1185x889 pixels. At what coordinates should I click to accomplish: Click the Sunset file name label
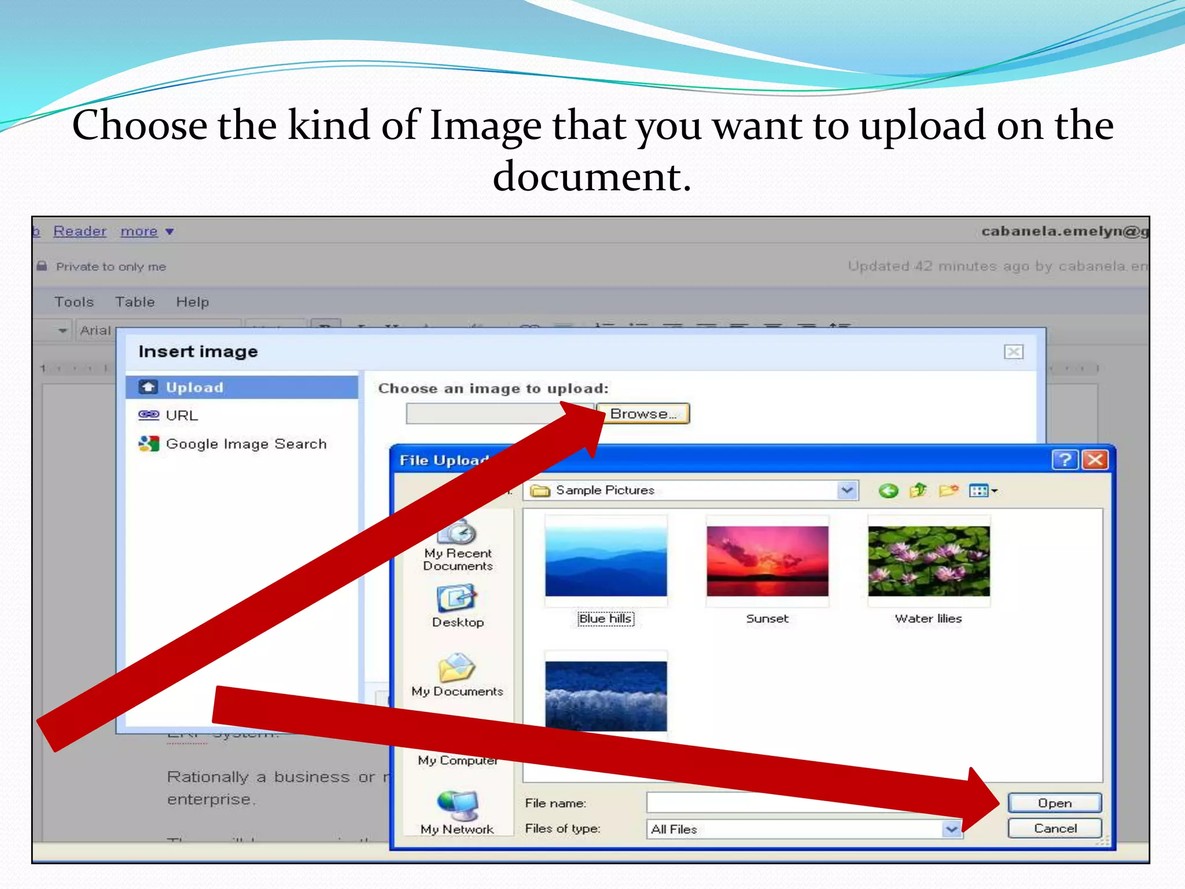tap(767, 619)
